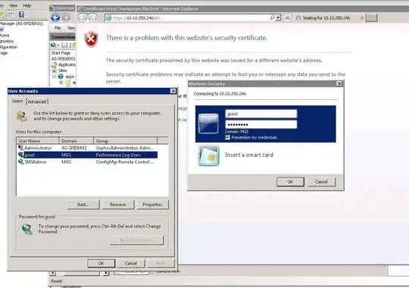This screenshot has width=409, height=288.
Task: Click the username field containing jpool
Action: coord(261,114)
